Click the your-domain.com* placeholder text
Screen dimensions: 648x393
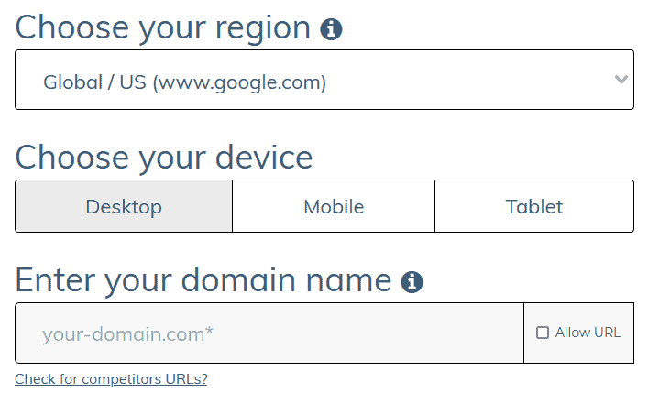point(127,334)
